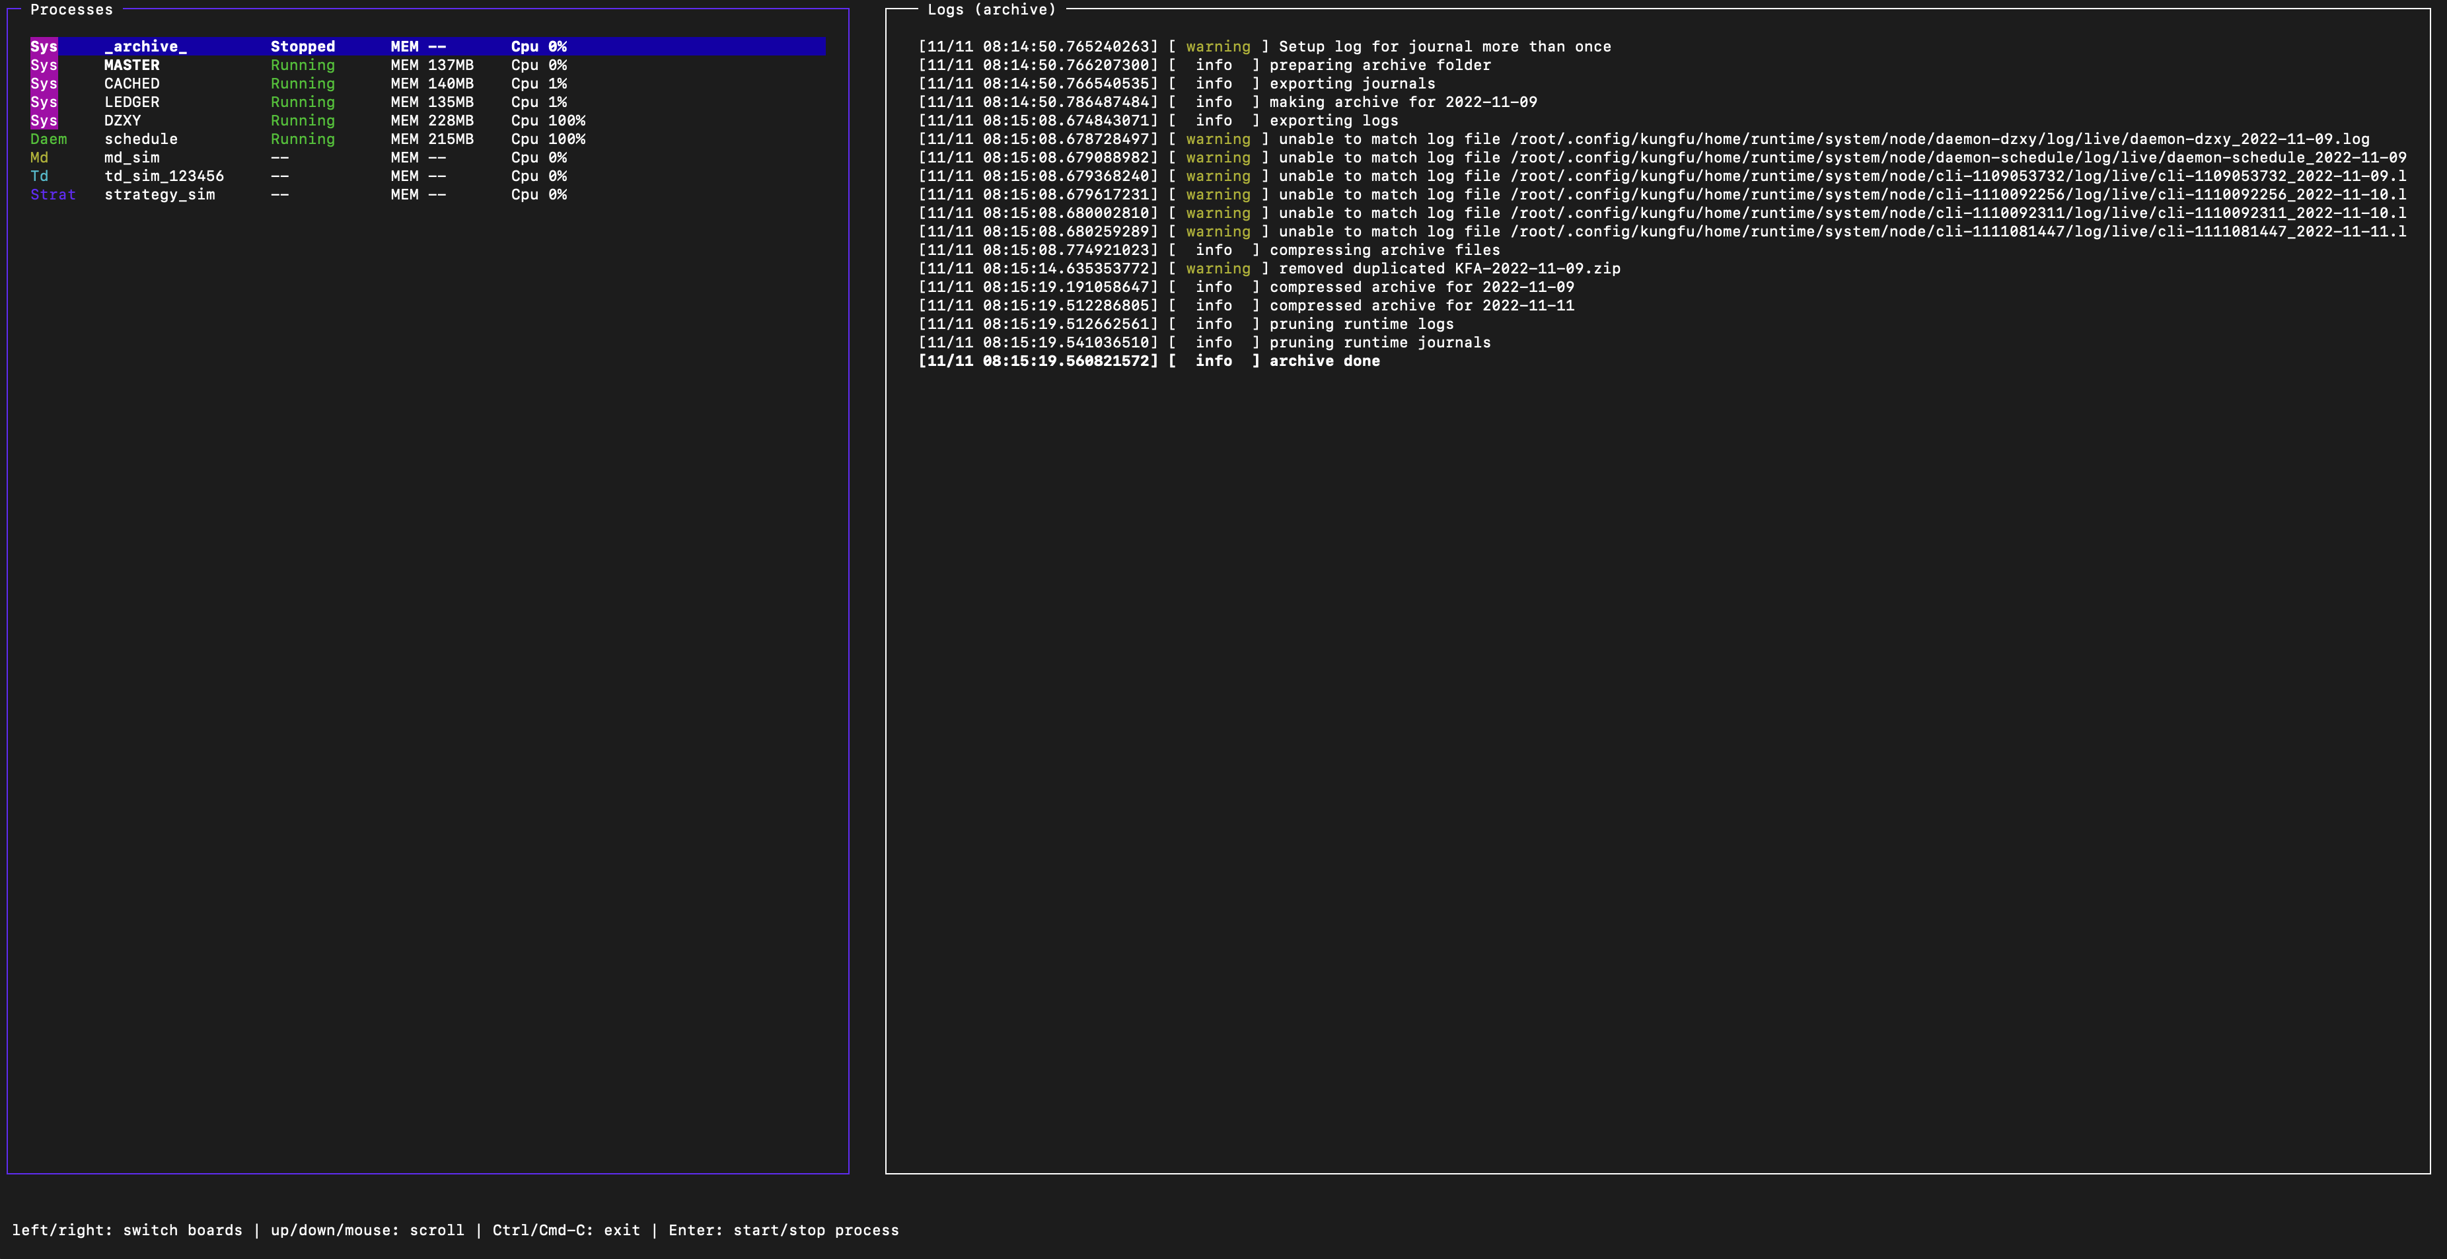Click log line 'compressed archive for 2022-11-11'

click(1247, 306)
